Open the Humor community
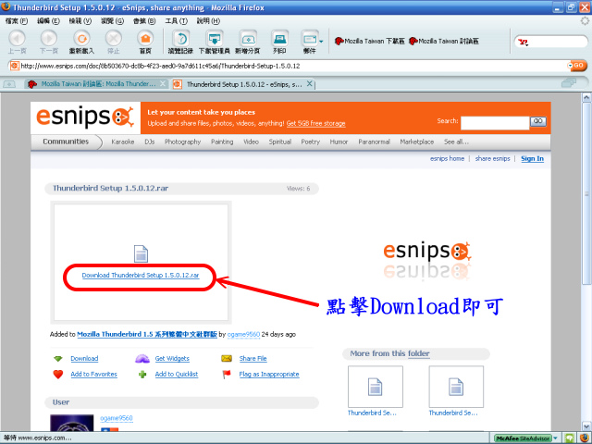This screenshot has height=444, width=592. pos(339,142)
